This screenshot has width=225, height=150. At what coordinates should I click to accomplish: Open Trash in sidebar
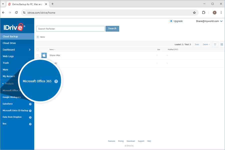pyautogui.click(x=6, y=63)
